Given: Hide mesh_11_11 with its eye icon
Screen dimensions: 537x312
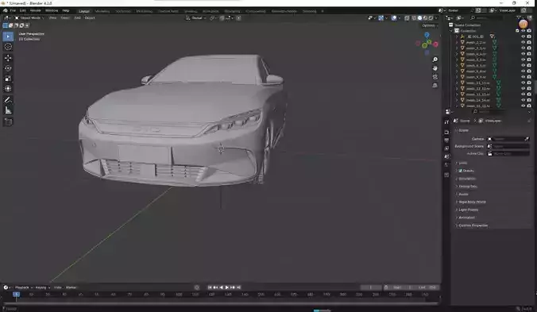Looking at the screenshot, I should (x=523, y=83).
